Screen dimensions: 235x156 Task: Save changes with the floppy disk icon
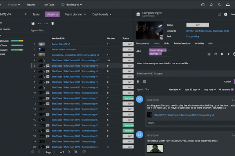click(33, 23)
